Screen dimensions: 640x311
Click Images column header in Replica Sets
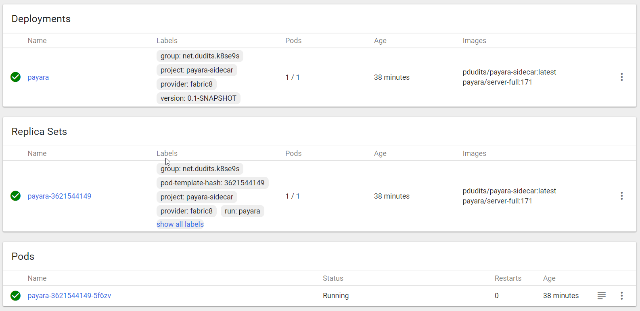coord(474,153)
